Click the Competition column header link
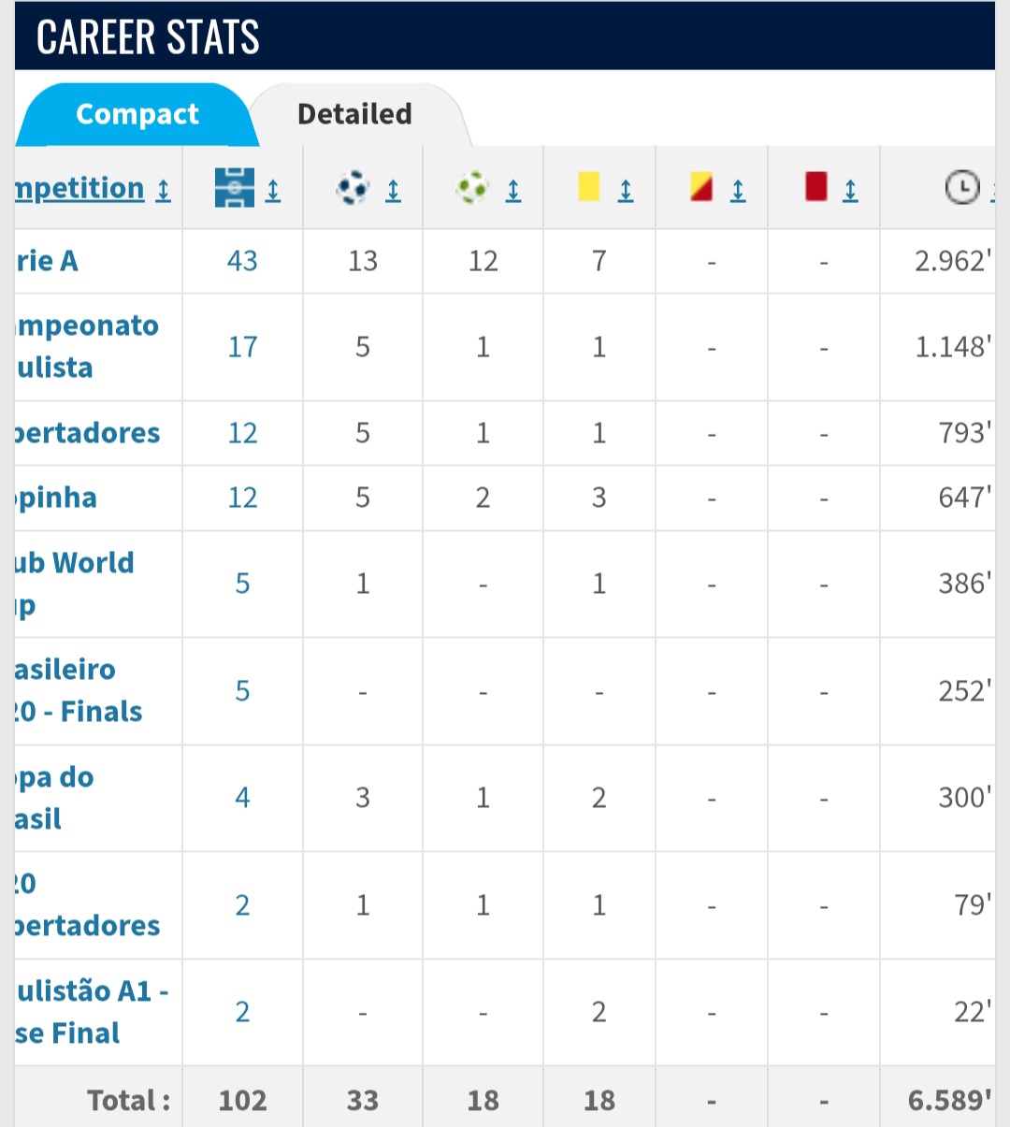This screenshot has height=1127, width=1010. 79,189
